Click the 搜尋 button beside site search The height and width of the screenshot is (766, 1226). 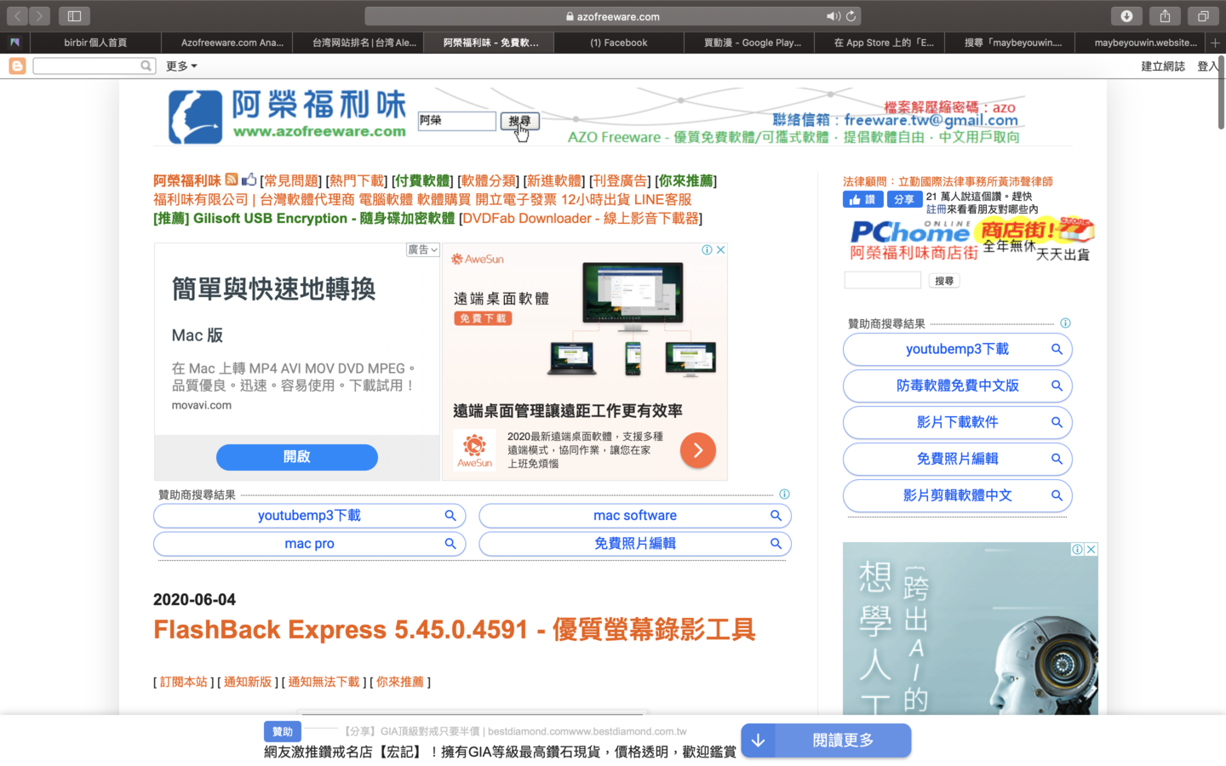519,121
